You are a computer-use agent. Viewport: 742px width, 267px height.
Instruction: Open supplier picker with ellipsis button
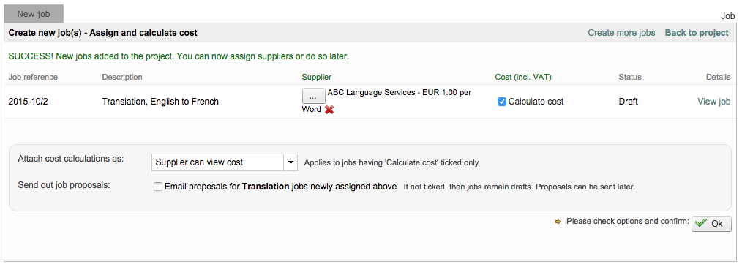click(x=313, y=96)
